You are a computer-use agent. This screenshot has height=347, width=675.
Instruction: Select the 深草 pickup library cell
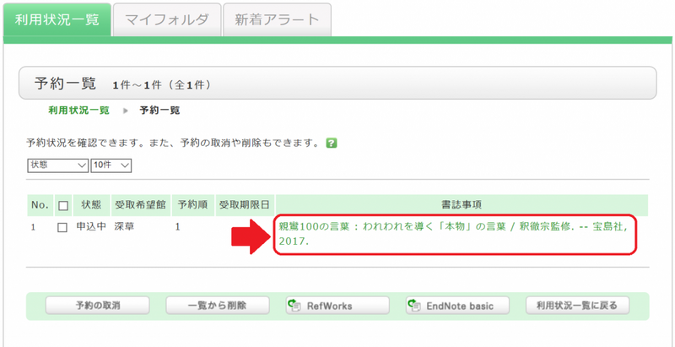tap(124, 227)
